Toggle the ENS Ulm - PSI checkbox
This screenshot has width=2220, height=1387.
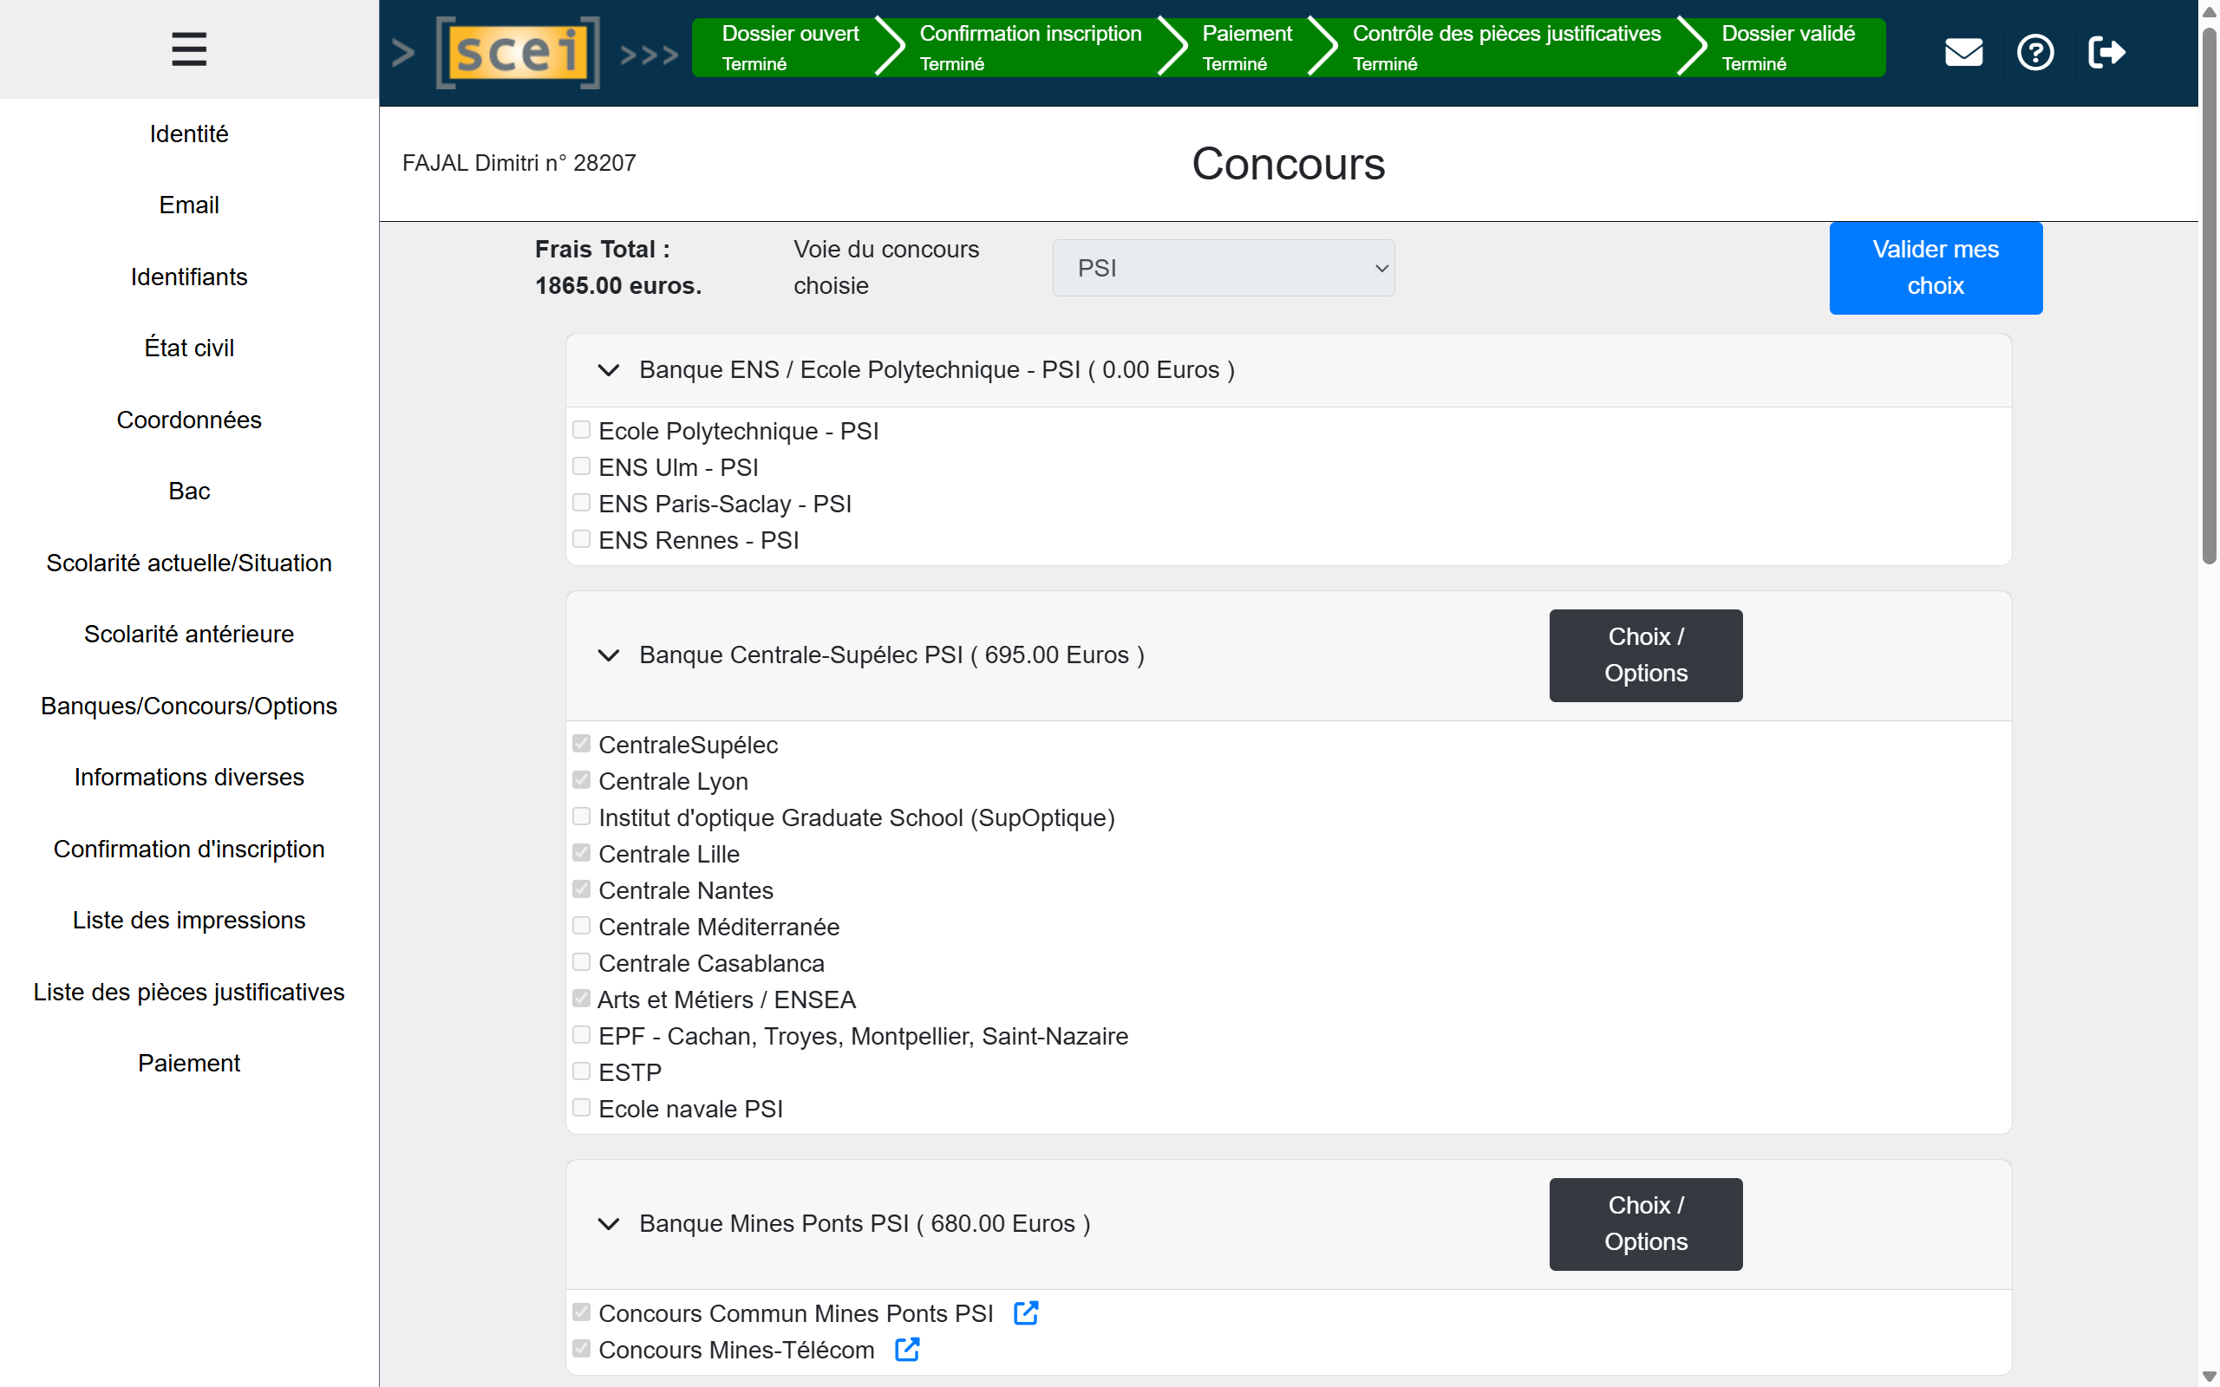(x=581, y=466)
